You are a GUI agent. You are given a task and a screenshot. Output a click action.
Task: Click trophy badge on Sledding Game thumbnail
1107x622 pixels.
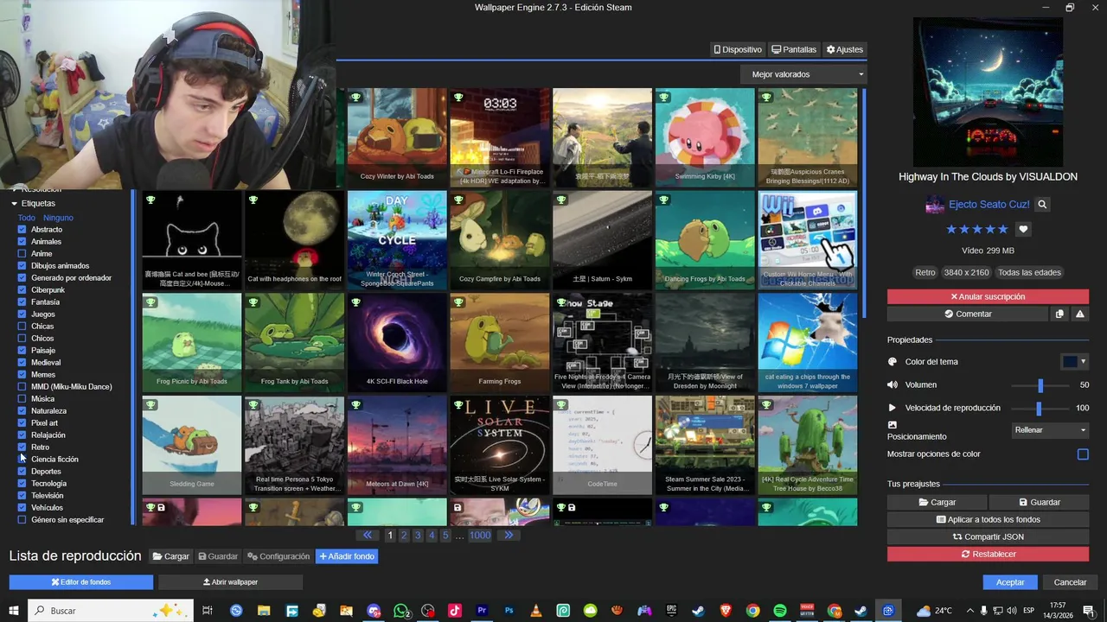click(150, 404)
